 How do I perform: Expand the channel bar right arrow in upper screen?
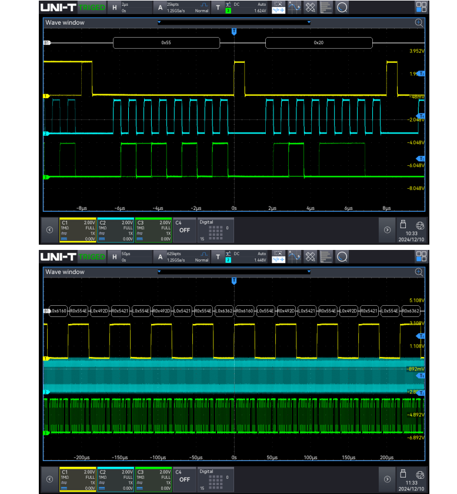click(x=387, y=230)
